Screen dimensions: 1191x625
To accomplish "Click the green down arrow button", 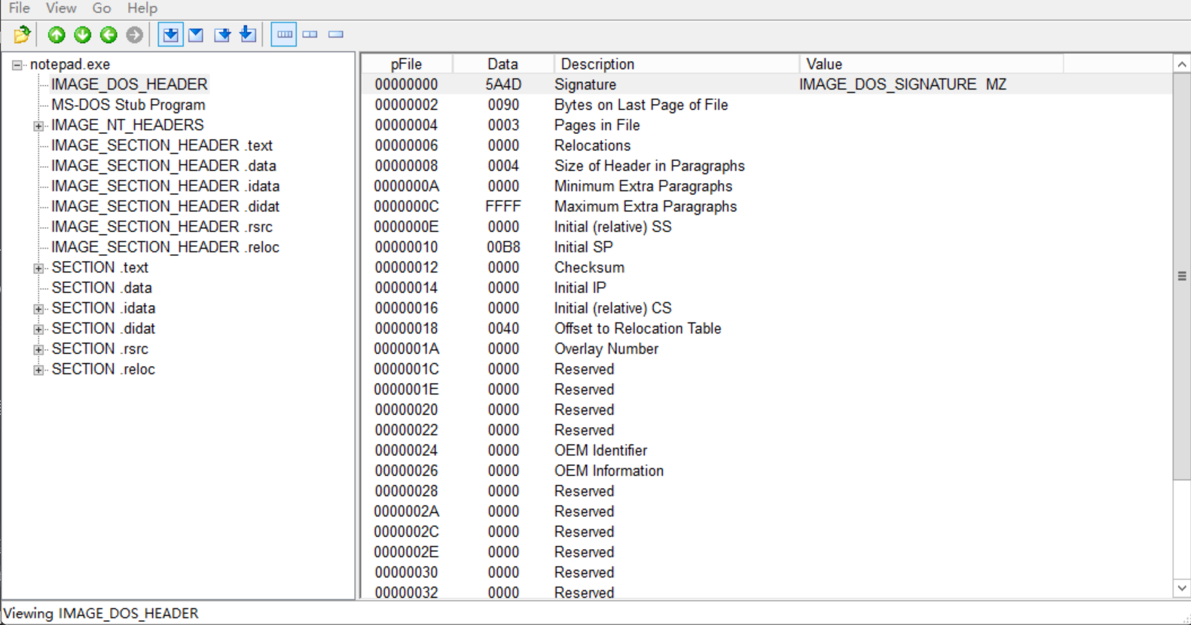I will [83, 35].
